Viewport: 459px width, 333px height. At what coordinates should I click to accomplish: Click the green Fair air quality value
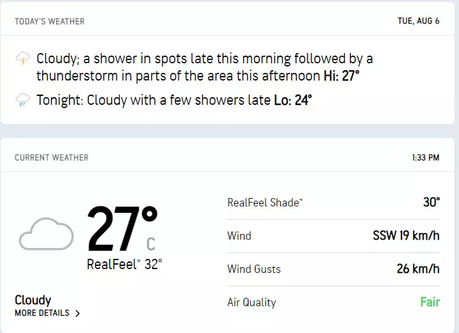tap(430, 302)
